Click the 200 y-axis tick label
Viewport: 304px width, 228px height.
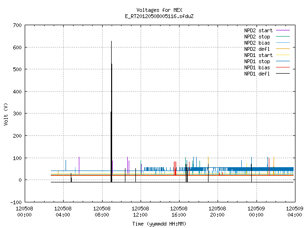(17, 136)
